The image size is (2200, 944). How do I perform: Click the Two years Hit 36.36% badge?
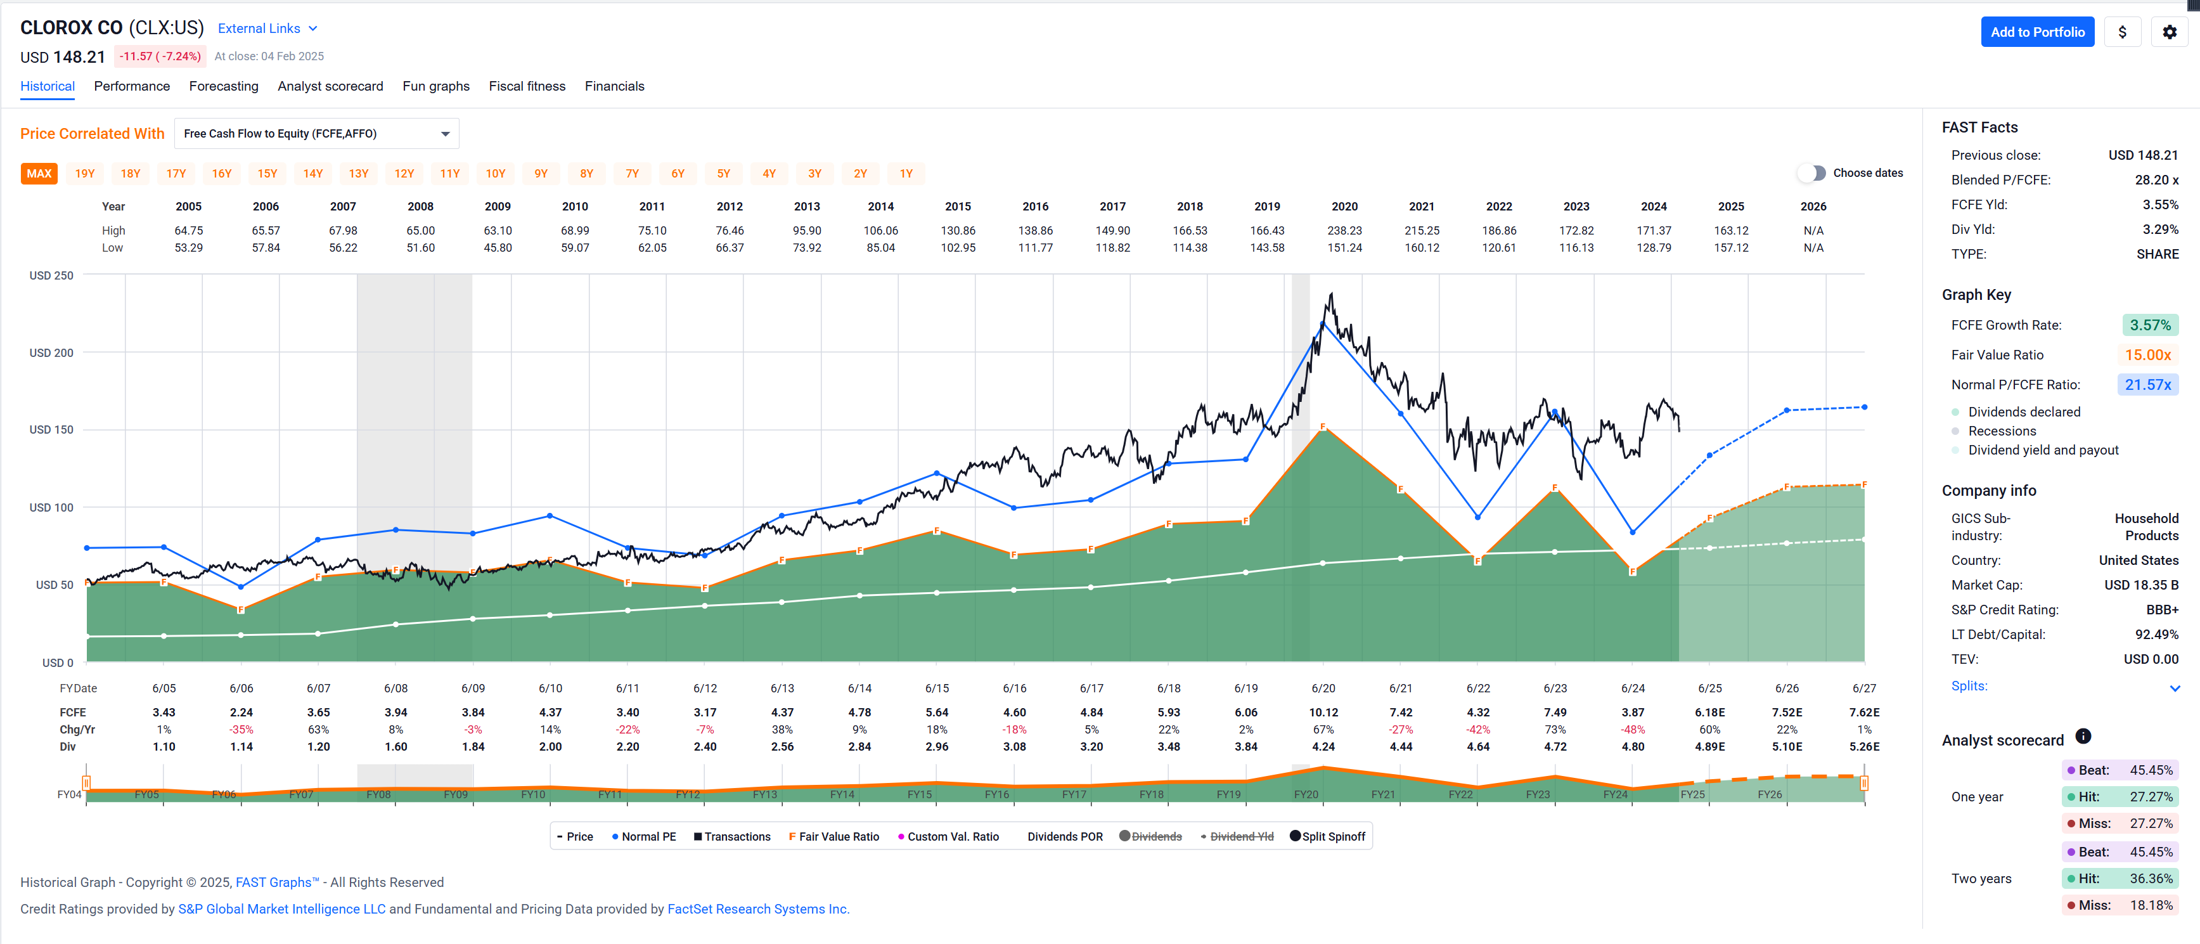[x=2120, y=879]
